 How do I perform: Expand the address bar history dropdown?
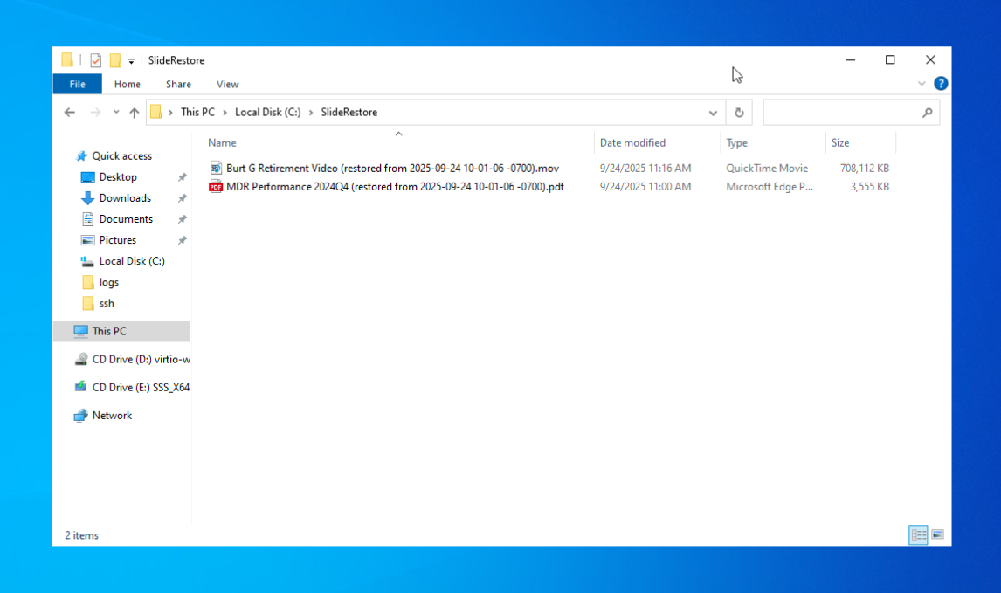(x=713, y=113)
